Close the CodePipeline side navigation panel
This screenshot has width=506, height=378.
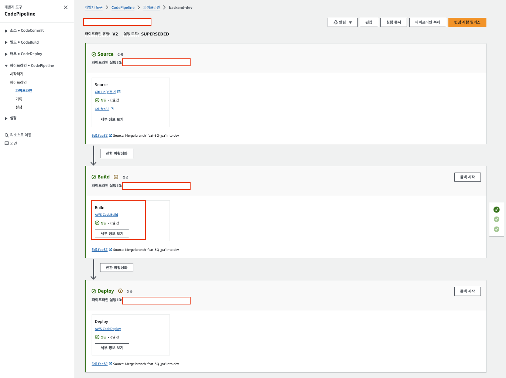click(66, 7)
